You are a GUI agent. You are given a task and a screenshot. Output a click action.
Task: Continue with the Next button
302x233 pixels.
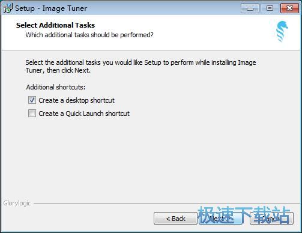pos(221,219)
